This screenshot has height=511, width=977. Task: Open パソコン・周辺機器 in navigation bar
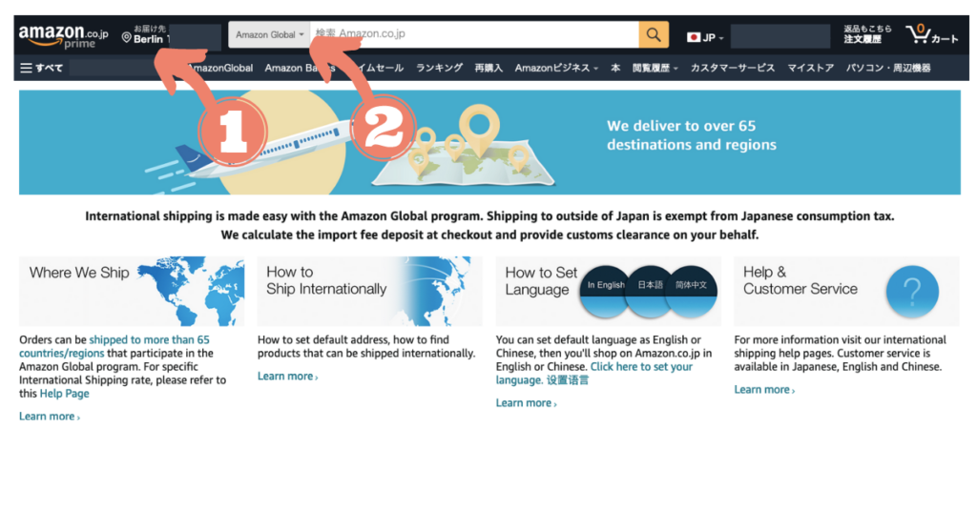point(888,68)
